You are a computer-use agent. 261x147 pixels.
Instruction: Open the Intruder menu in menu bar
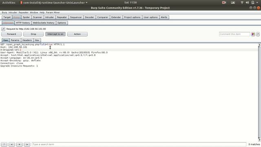tap(13, 12)
